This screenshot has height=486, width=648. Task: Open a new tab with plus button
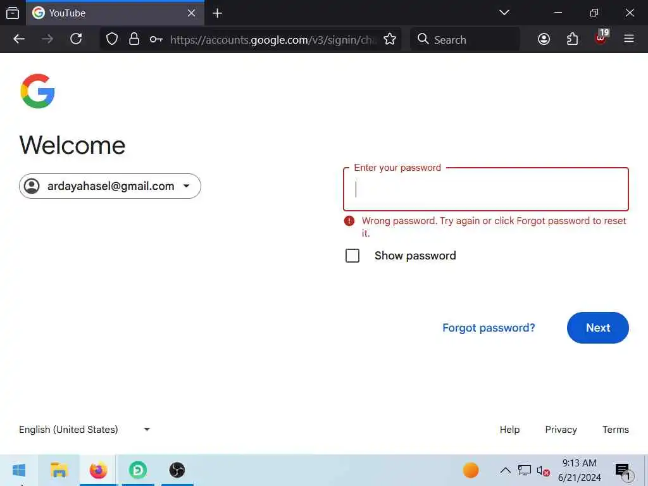coord(218,13)
